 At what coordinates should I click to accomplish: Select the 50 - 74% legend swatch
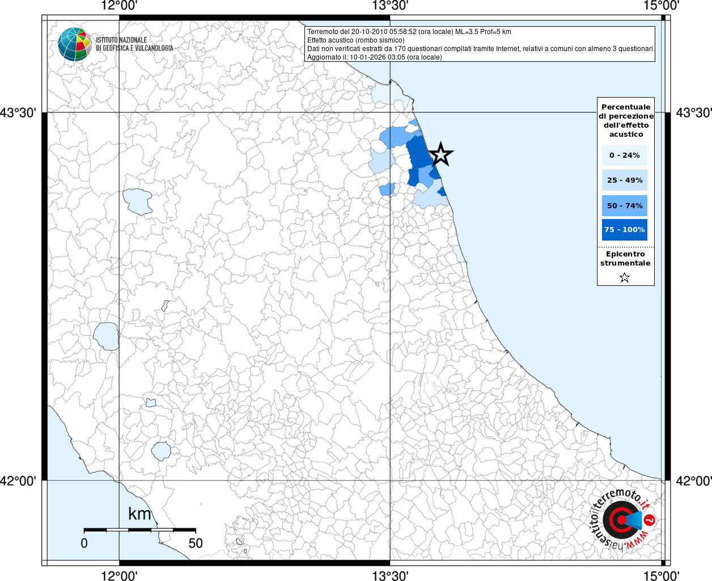coord(625,205)
